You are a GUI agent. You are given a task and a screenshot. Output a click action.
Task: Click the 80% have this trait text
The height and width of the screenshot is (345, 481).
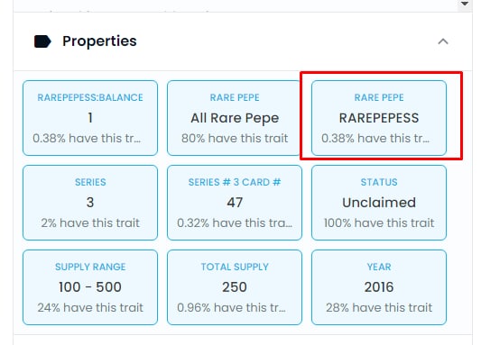(x=235, y=139)
